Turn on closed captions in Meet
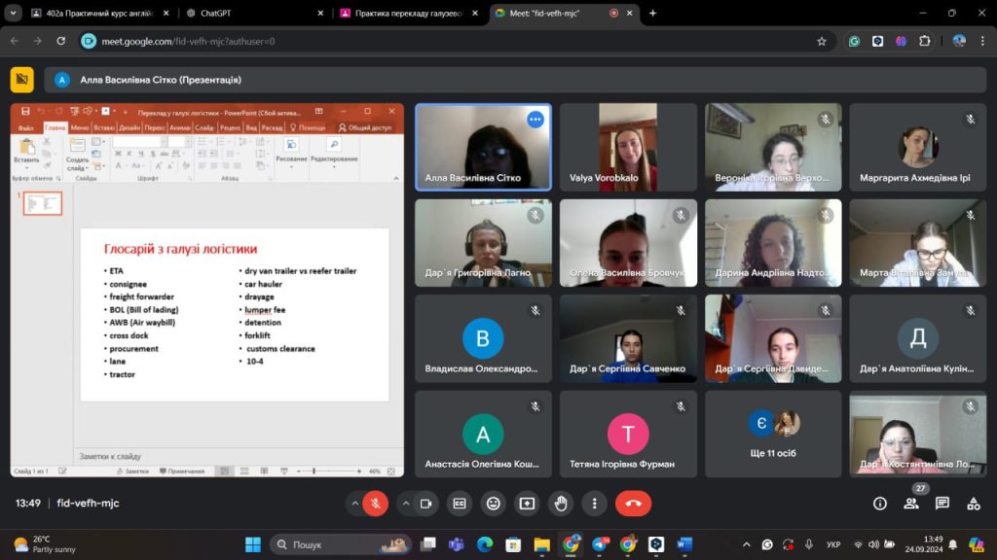 click(460, 504)
